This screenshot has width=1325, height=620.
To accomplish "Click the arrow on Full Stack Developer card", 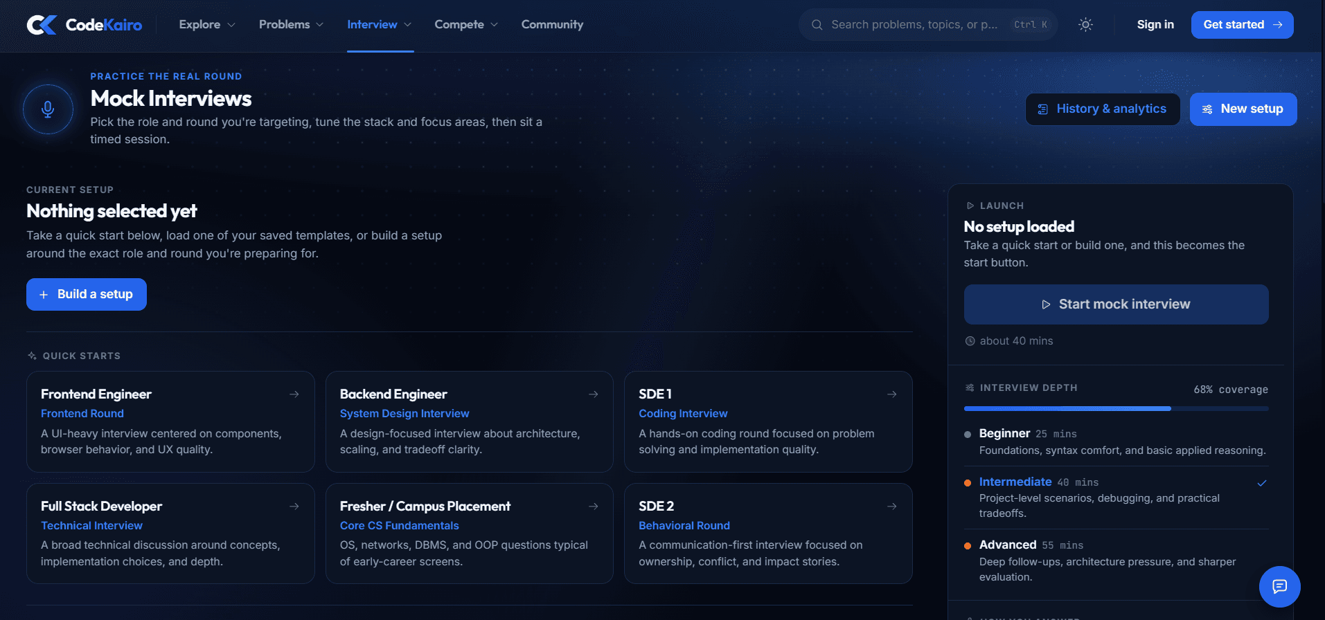I will [294, 507].
